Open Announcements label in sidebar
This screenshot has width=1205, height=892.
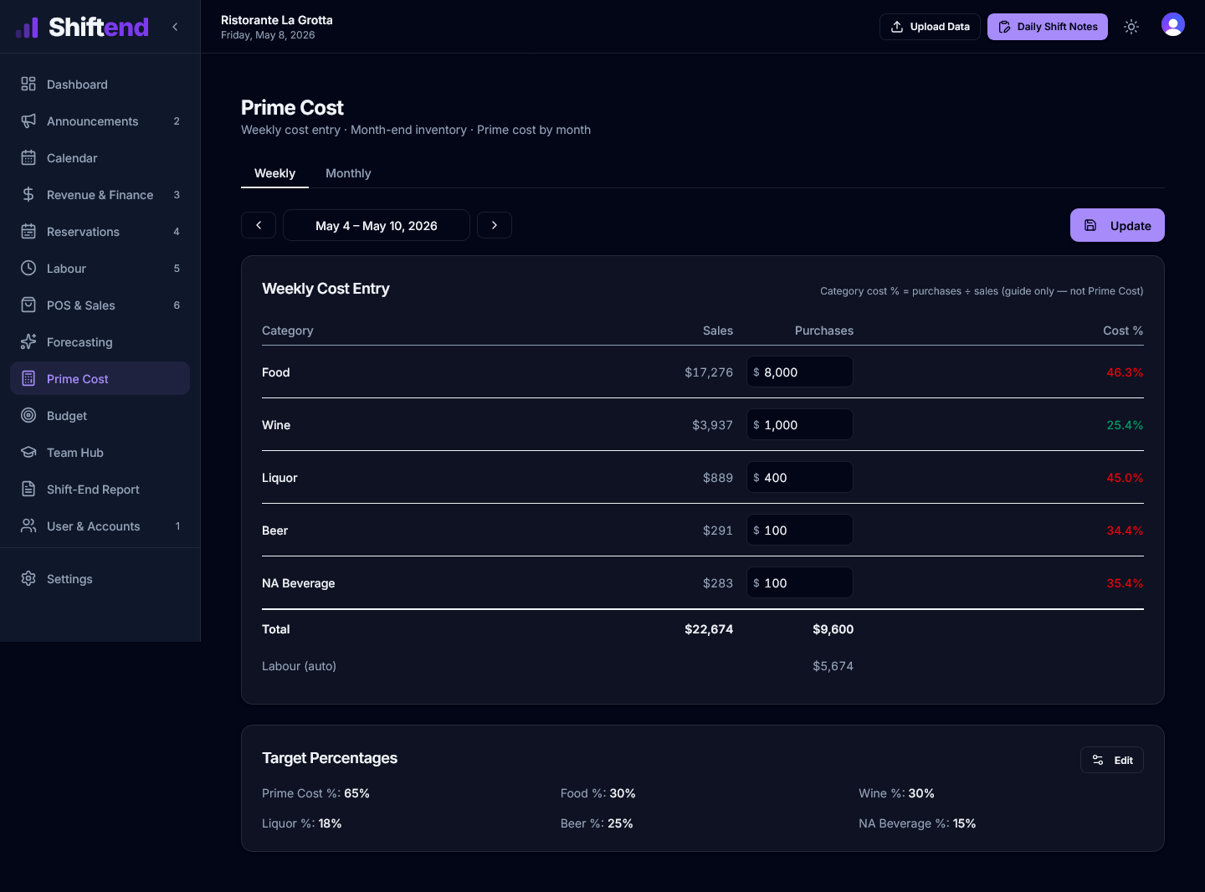(x=93, y=121)
